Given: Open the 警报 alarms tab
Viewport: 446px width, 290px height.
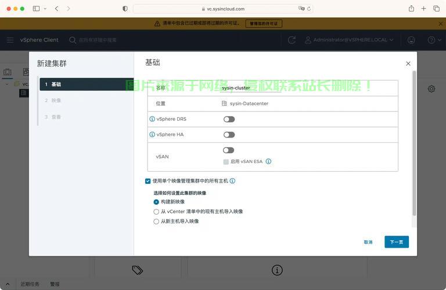Looking at the screenshot, I should (x=55, y=284).
